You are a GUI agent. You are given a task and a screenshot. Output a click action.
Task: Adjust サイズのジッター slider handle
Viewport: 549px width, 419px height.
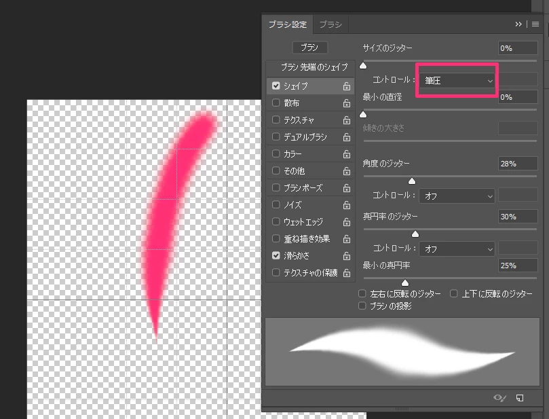[363, 65]
